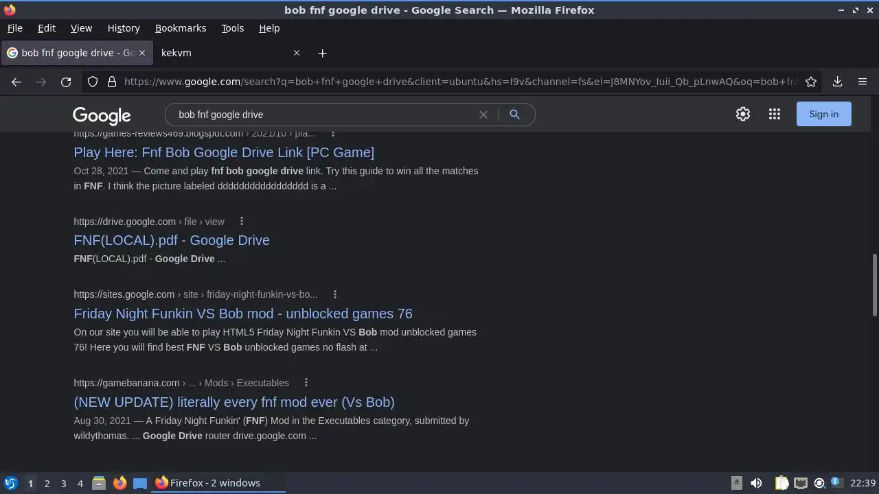Go to Google home via logo

tap(102, 115)
